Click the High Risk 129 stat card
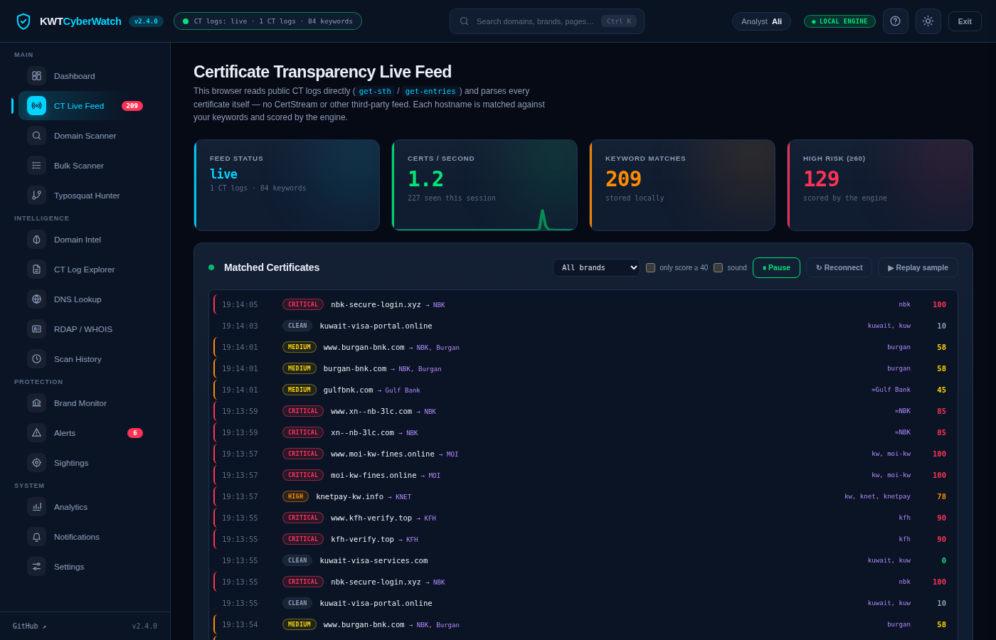 click(880, 185)
